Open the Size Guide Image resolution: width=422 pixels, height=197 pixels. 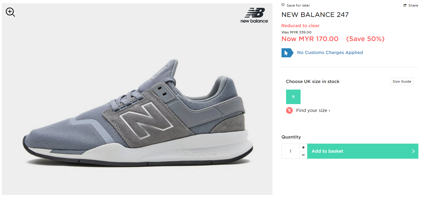[x=402, y=81]
